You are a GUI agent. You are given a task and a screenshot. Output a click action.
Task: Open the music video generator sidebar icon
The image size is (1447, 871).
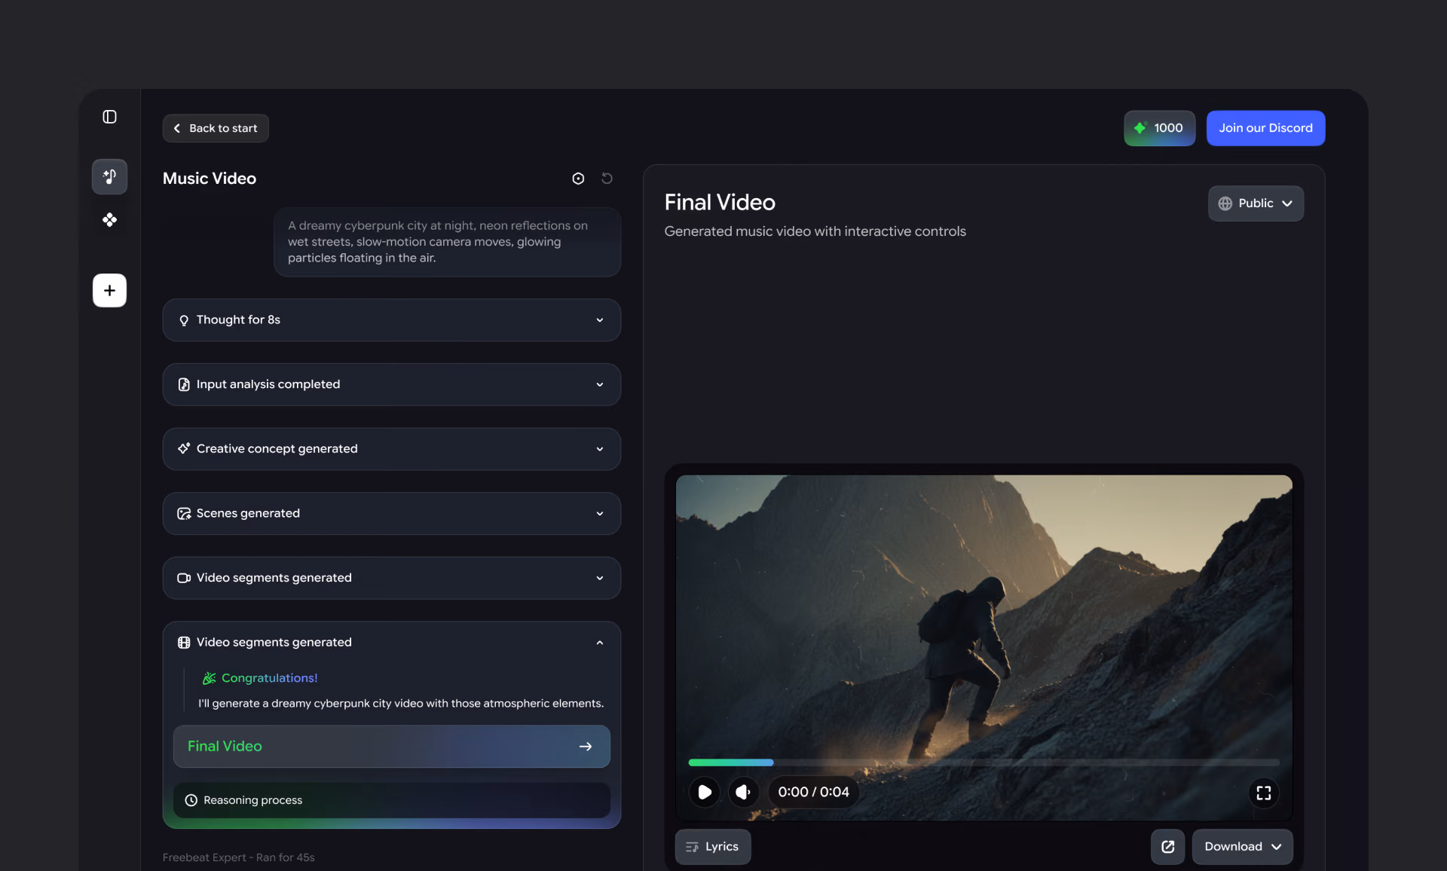click(109, 176)
